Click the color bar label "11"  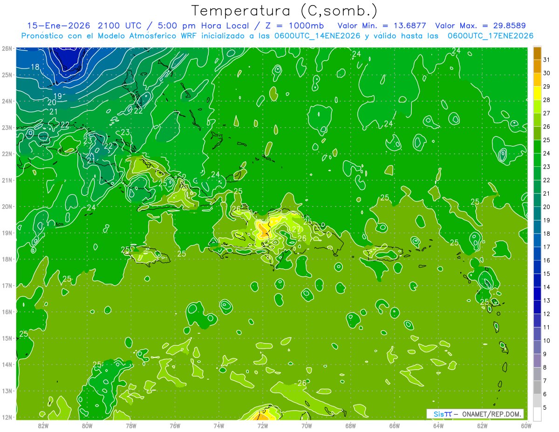click(546, 327)
